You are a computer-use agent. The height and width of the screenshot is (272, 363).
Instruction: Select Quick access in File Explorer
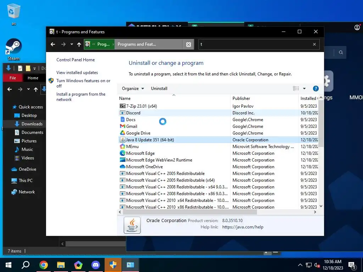[x=28, y=107]
